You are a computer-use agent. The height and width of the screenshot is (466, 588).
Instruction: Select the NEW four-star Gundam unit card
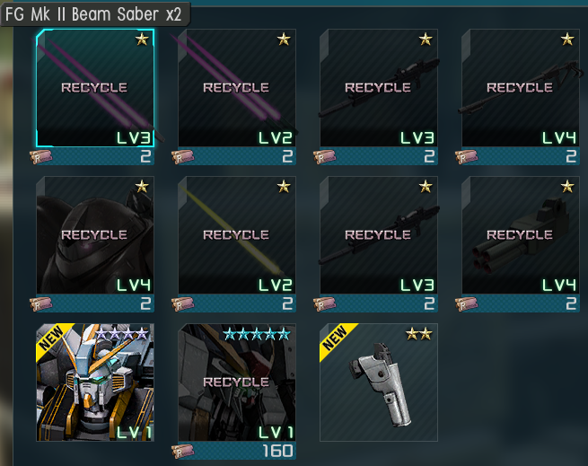[95, 382]
